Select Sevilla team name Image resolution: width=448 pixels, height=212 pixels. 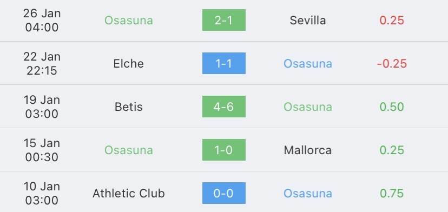point(308,21)
